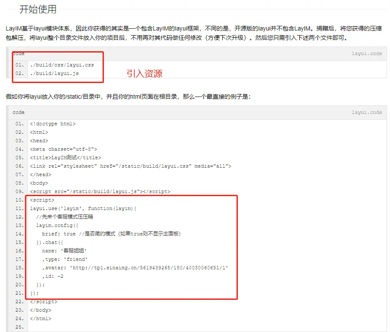Click the 'brief: true' code line
This screenshot has height=332, width=390.
(111, 234)
